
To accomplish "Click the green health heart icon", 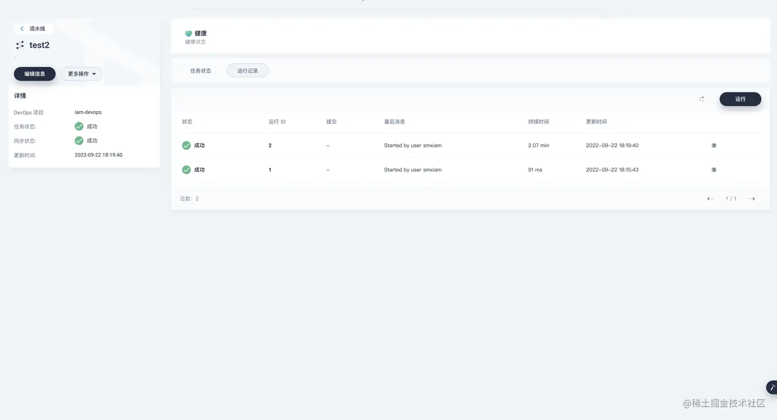I will (x=189, y=33).
